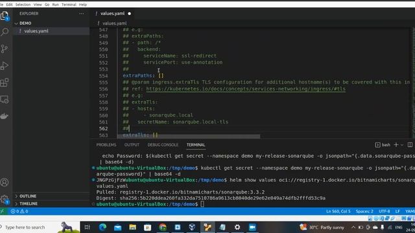Switch to the PROBLEMS panel tab
Image resolution: width=415 pixels, height=233 pixels.
(x=106, y=145)
